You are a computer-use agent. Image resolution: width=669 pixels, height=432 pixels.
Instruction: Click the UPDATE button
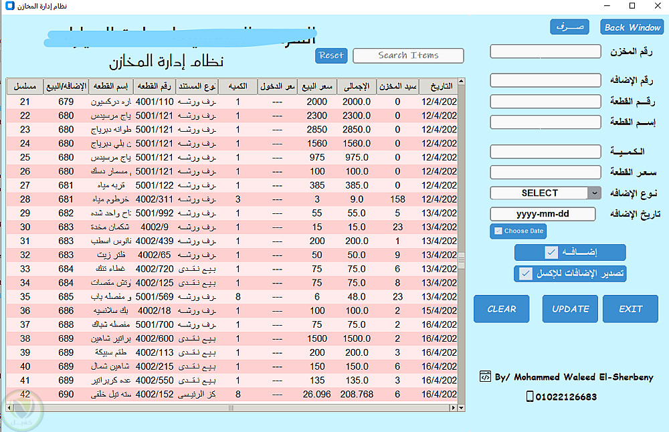(x=570, y=309)
